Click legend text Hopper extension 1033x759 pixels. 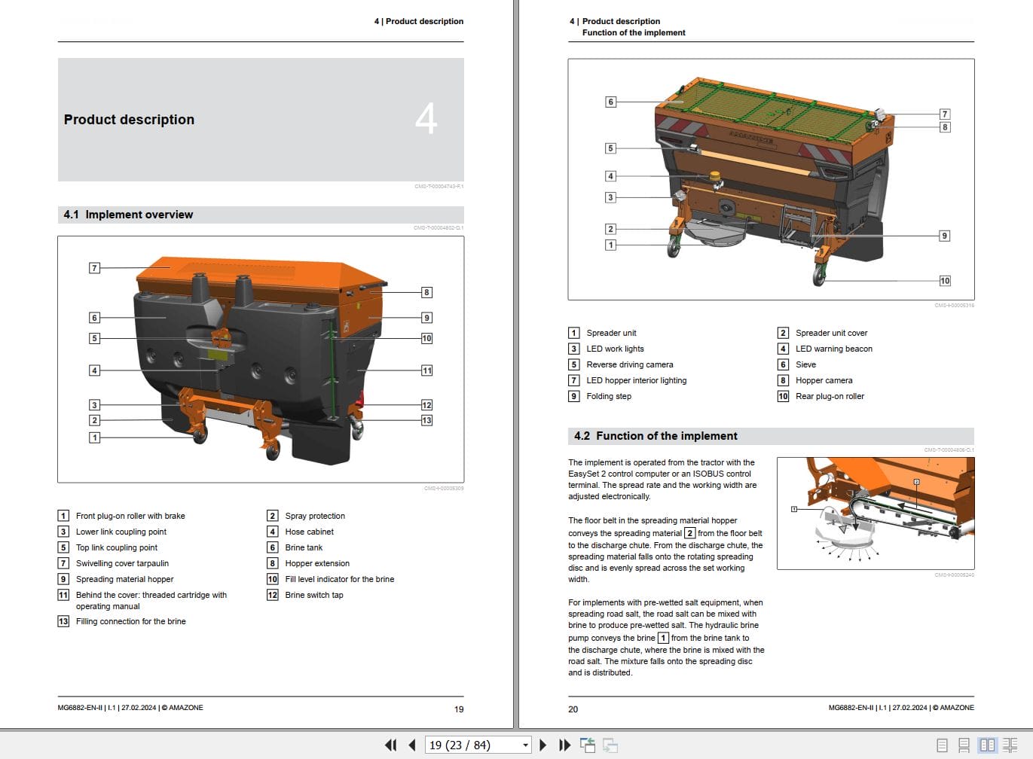coord(317,563)
